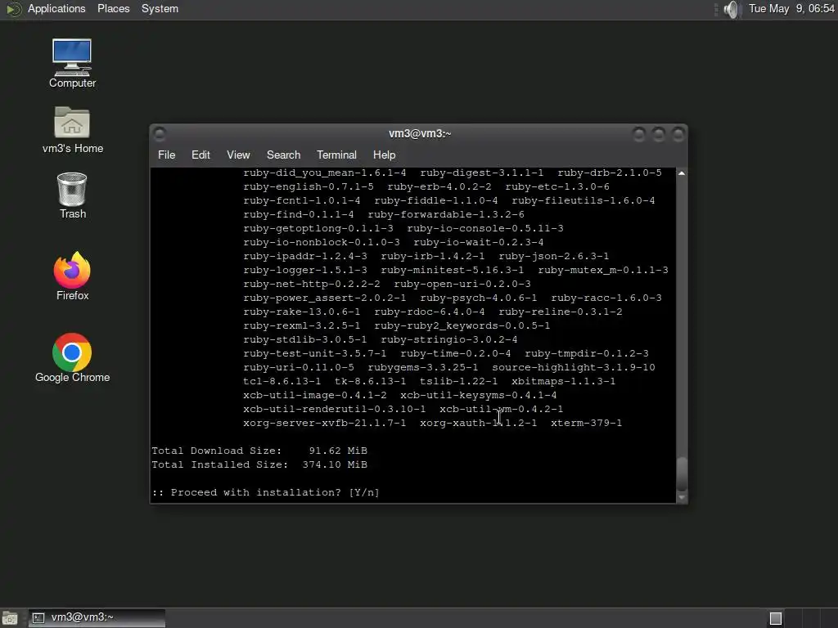Click the text 'ruby-tmpdir-0.1.2-3'

[x=586, y=353]
